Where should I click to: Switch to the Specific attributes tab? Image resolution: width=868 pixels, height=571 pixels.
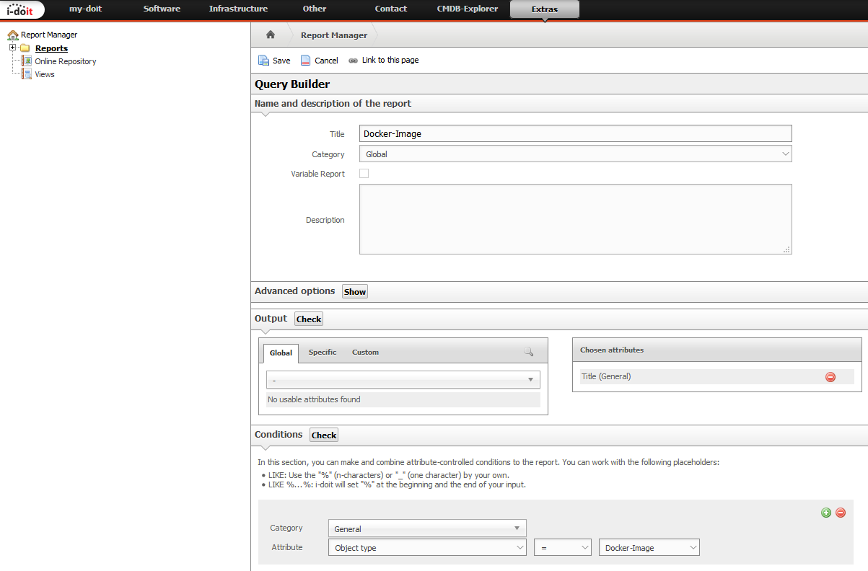click(x=323, y=352)
